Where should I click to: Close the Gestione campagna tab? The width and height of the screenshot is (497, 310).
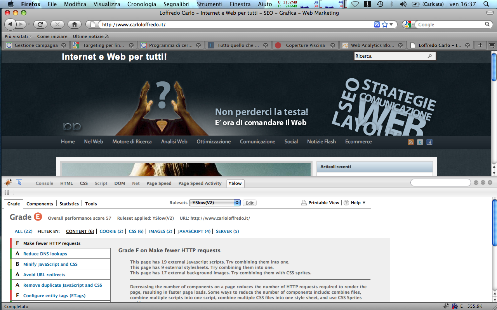coord(64,45)
